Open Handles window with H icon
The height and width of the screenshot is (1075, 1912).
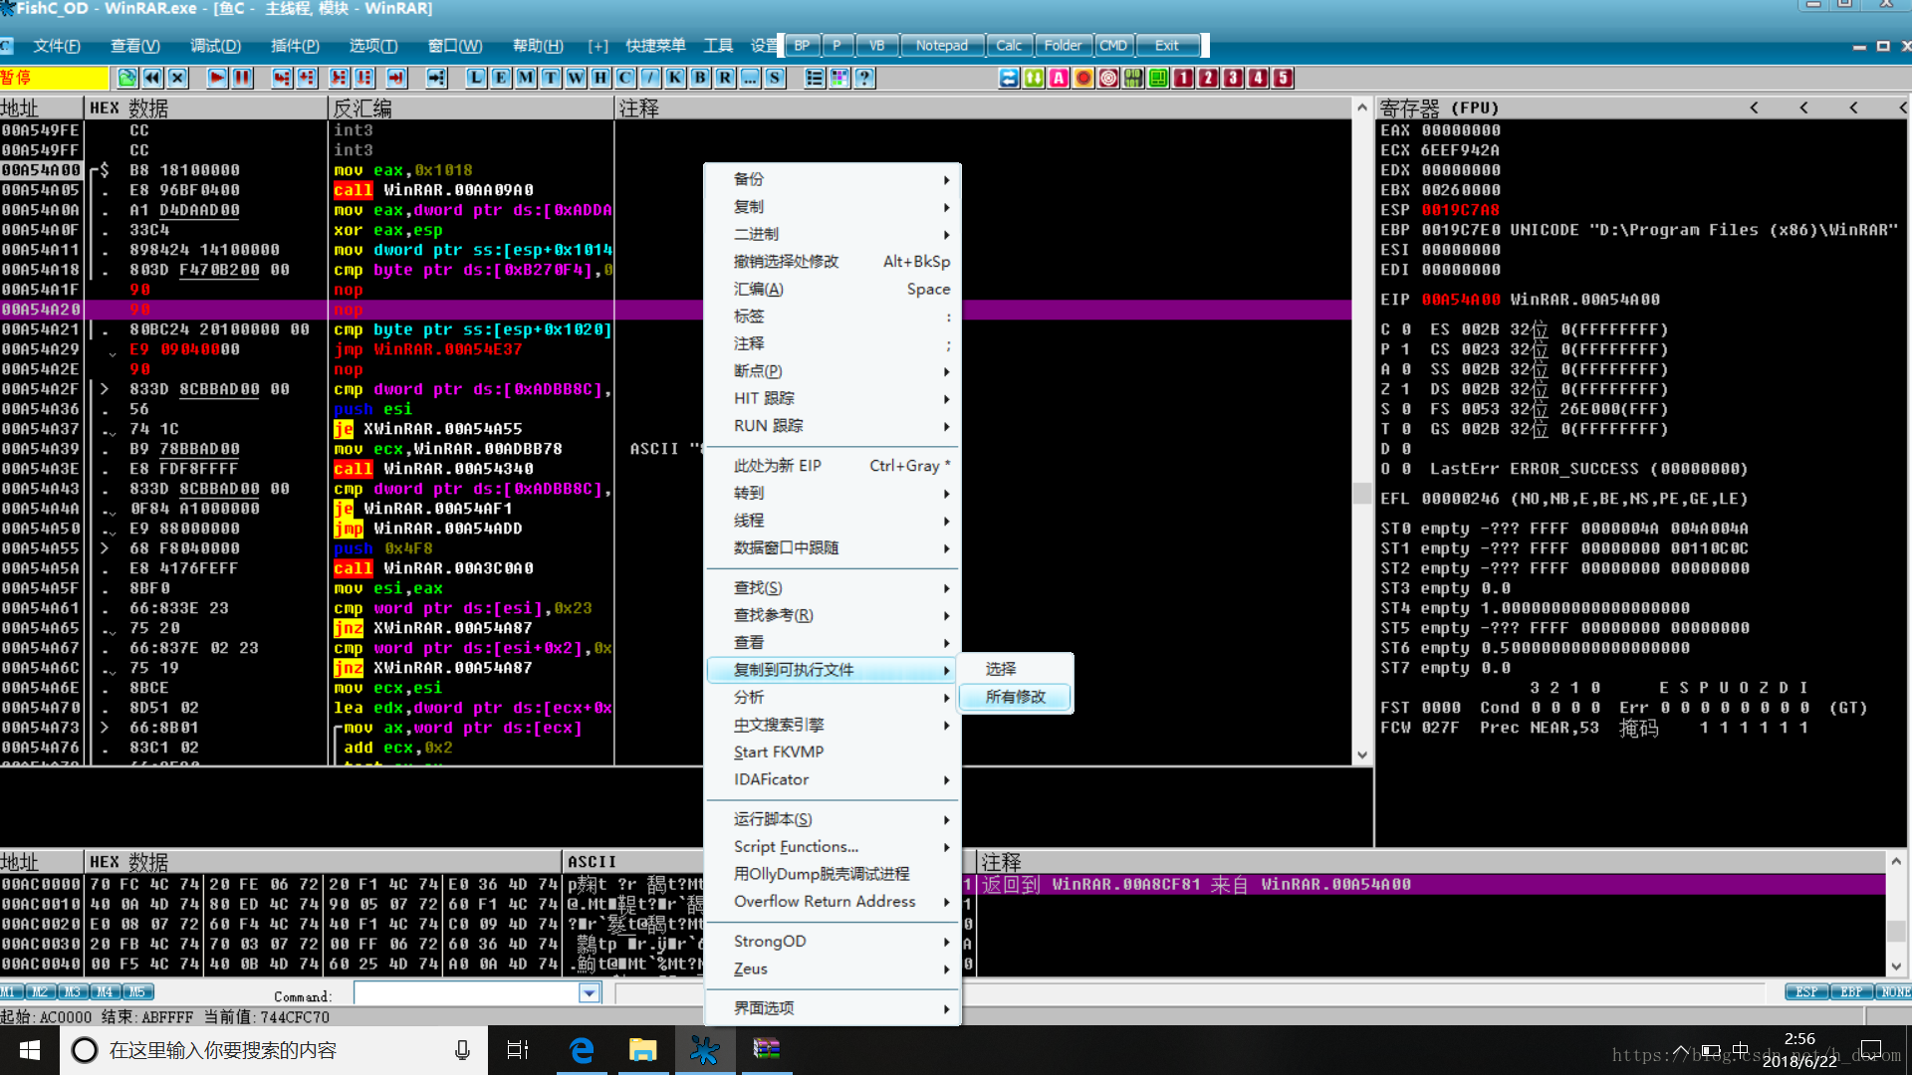click(x=600, y=78)
